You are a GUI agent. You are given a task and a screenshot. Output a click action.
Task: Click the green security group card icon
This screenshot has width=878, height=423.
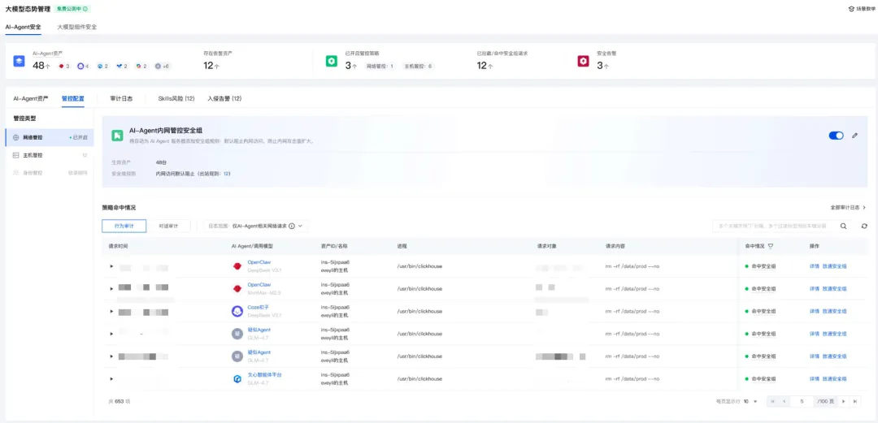click(117, 136)
